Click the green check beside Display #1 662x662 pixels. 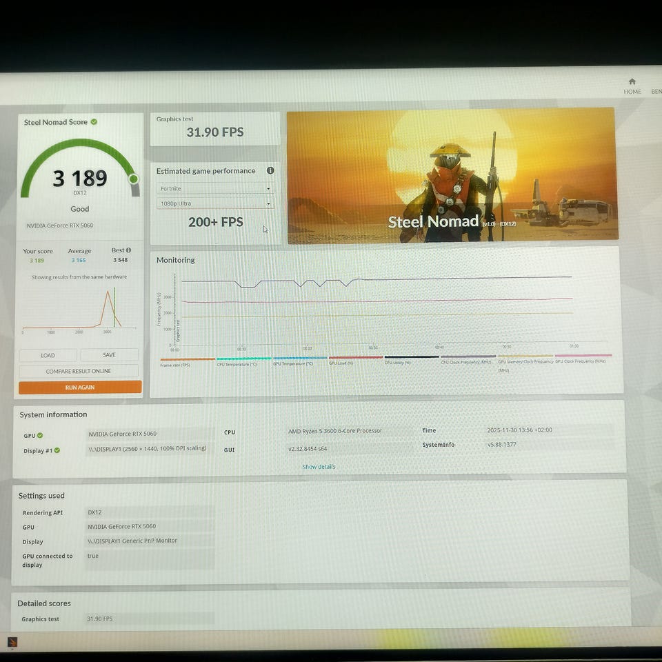pos(57,450)
